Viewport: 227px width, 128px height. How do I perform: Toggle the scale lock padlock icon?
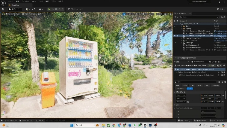pyautogui.click(x=188, y=102)
